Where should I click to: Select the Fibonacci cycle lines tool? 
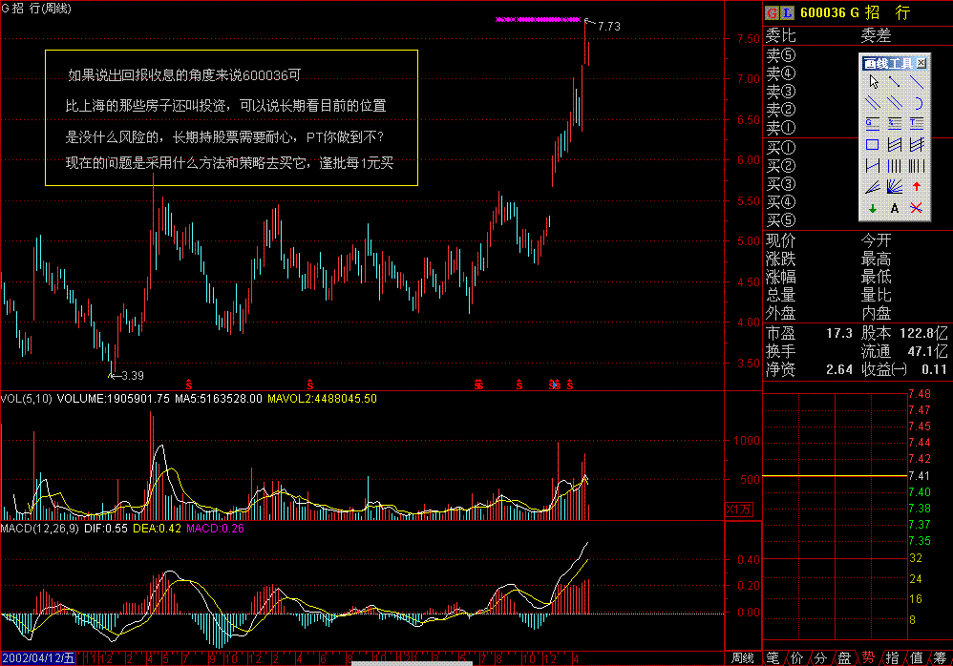click(x=917, y=166)
